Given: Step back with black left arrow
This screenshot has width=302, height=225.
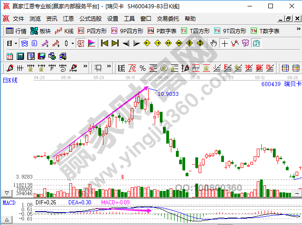Looking at the screenshot, I should (x=126, y=43).
